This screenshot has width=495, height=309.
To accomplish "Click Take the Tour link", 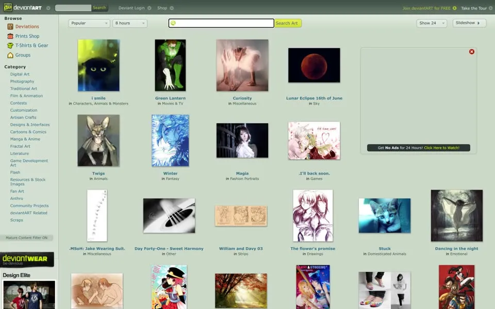I will [473, 8].
